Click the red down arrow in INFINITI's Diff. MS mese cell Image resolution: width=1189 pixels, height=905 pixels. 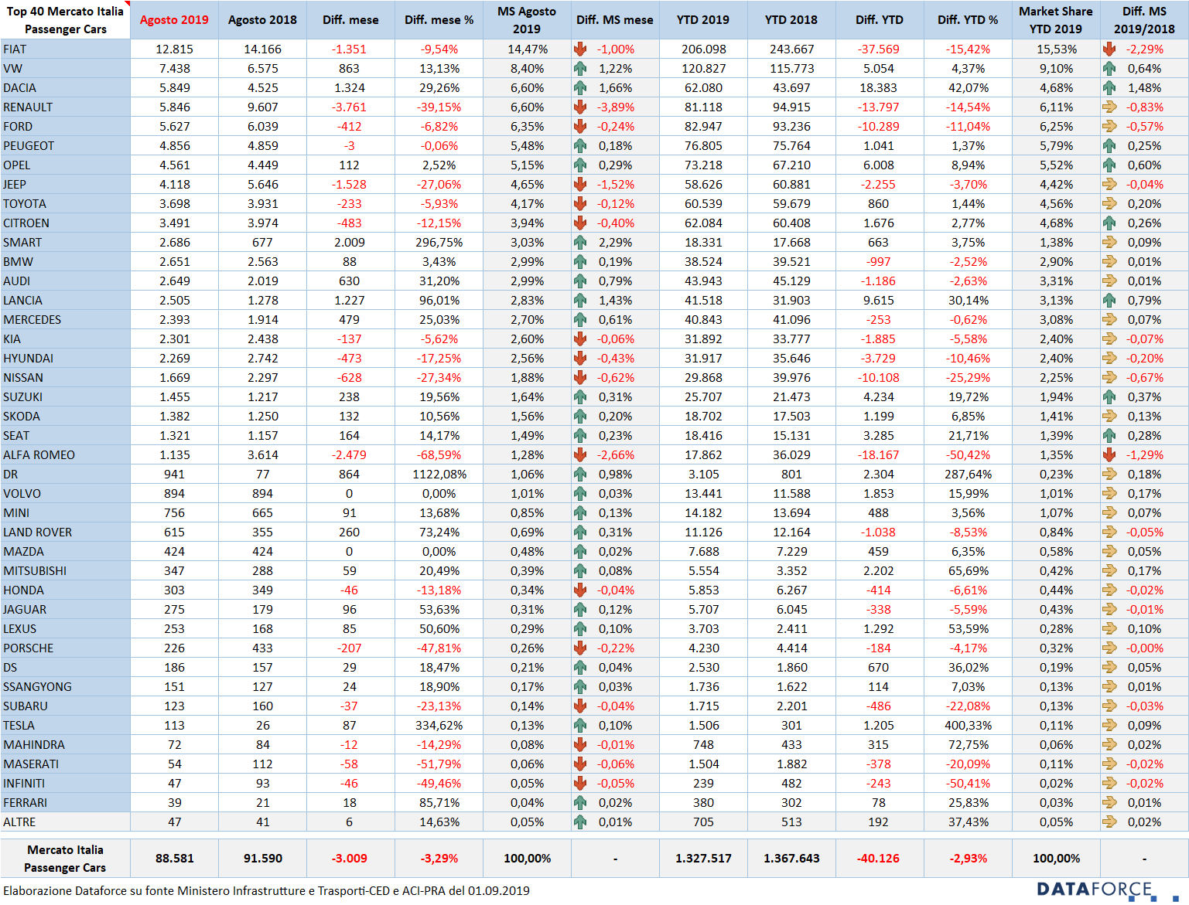[580, 783]
